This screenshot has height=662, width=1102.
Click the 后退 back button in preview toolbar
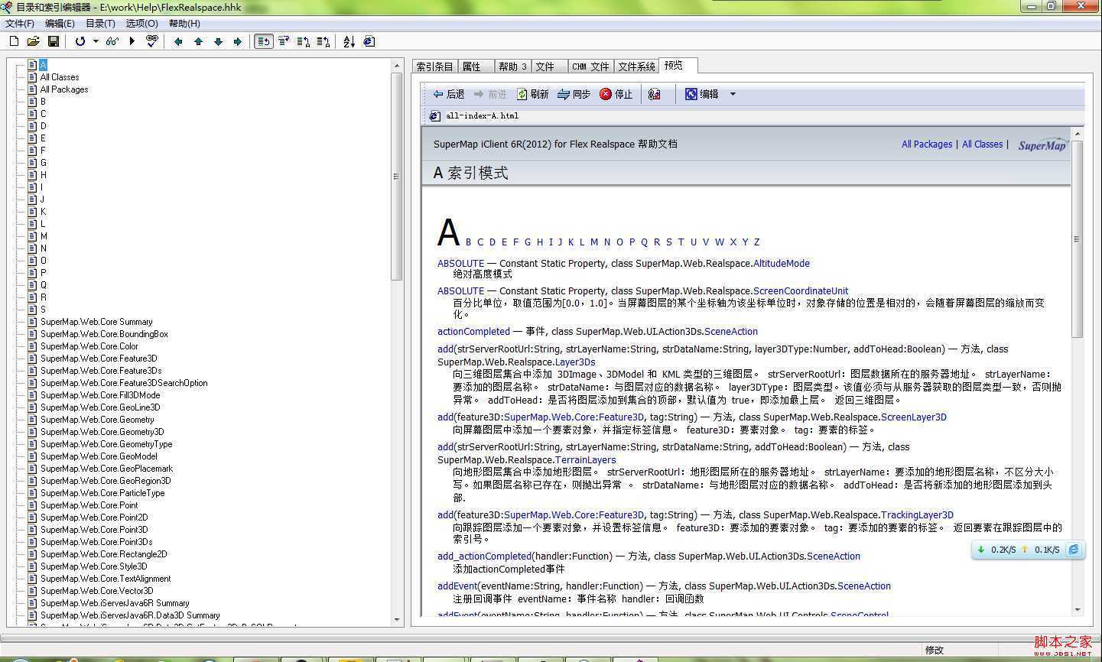[449, 94]
